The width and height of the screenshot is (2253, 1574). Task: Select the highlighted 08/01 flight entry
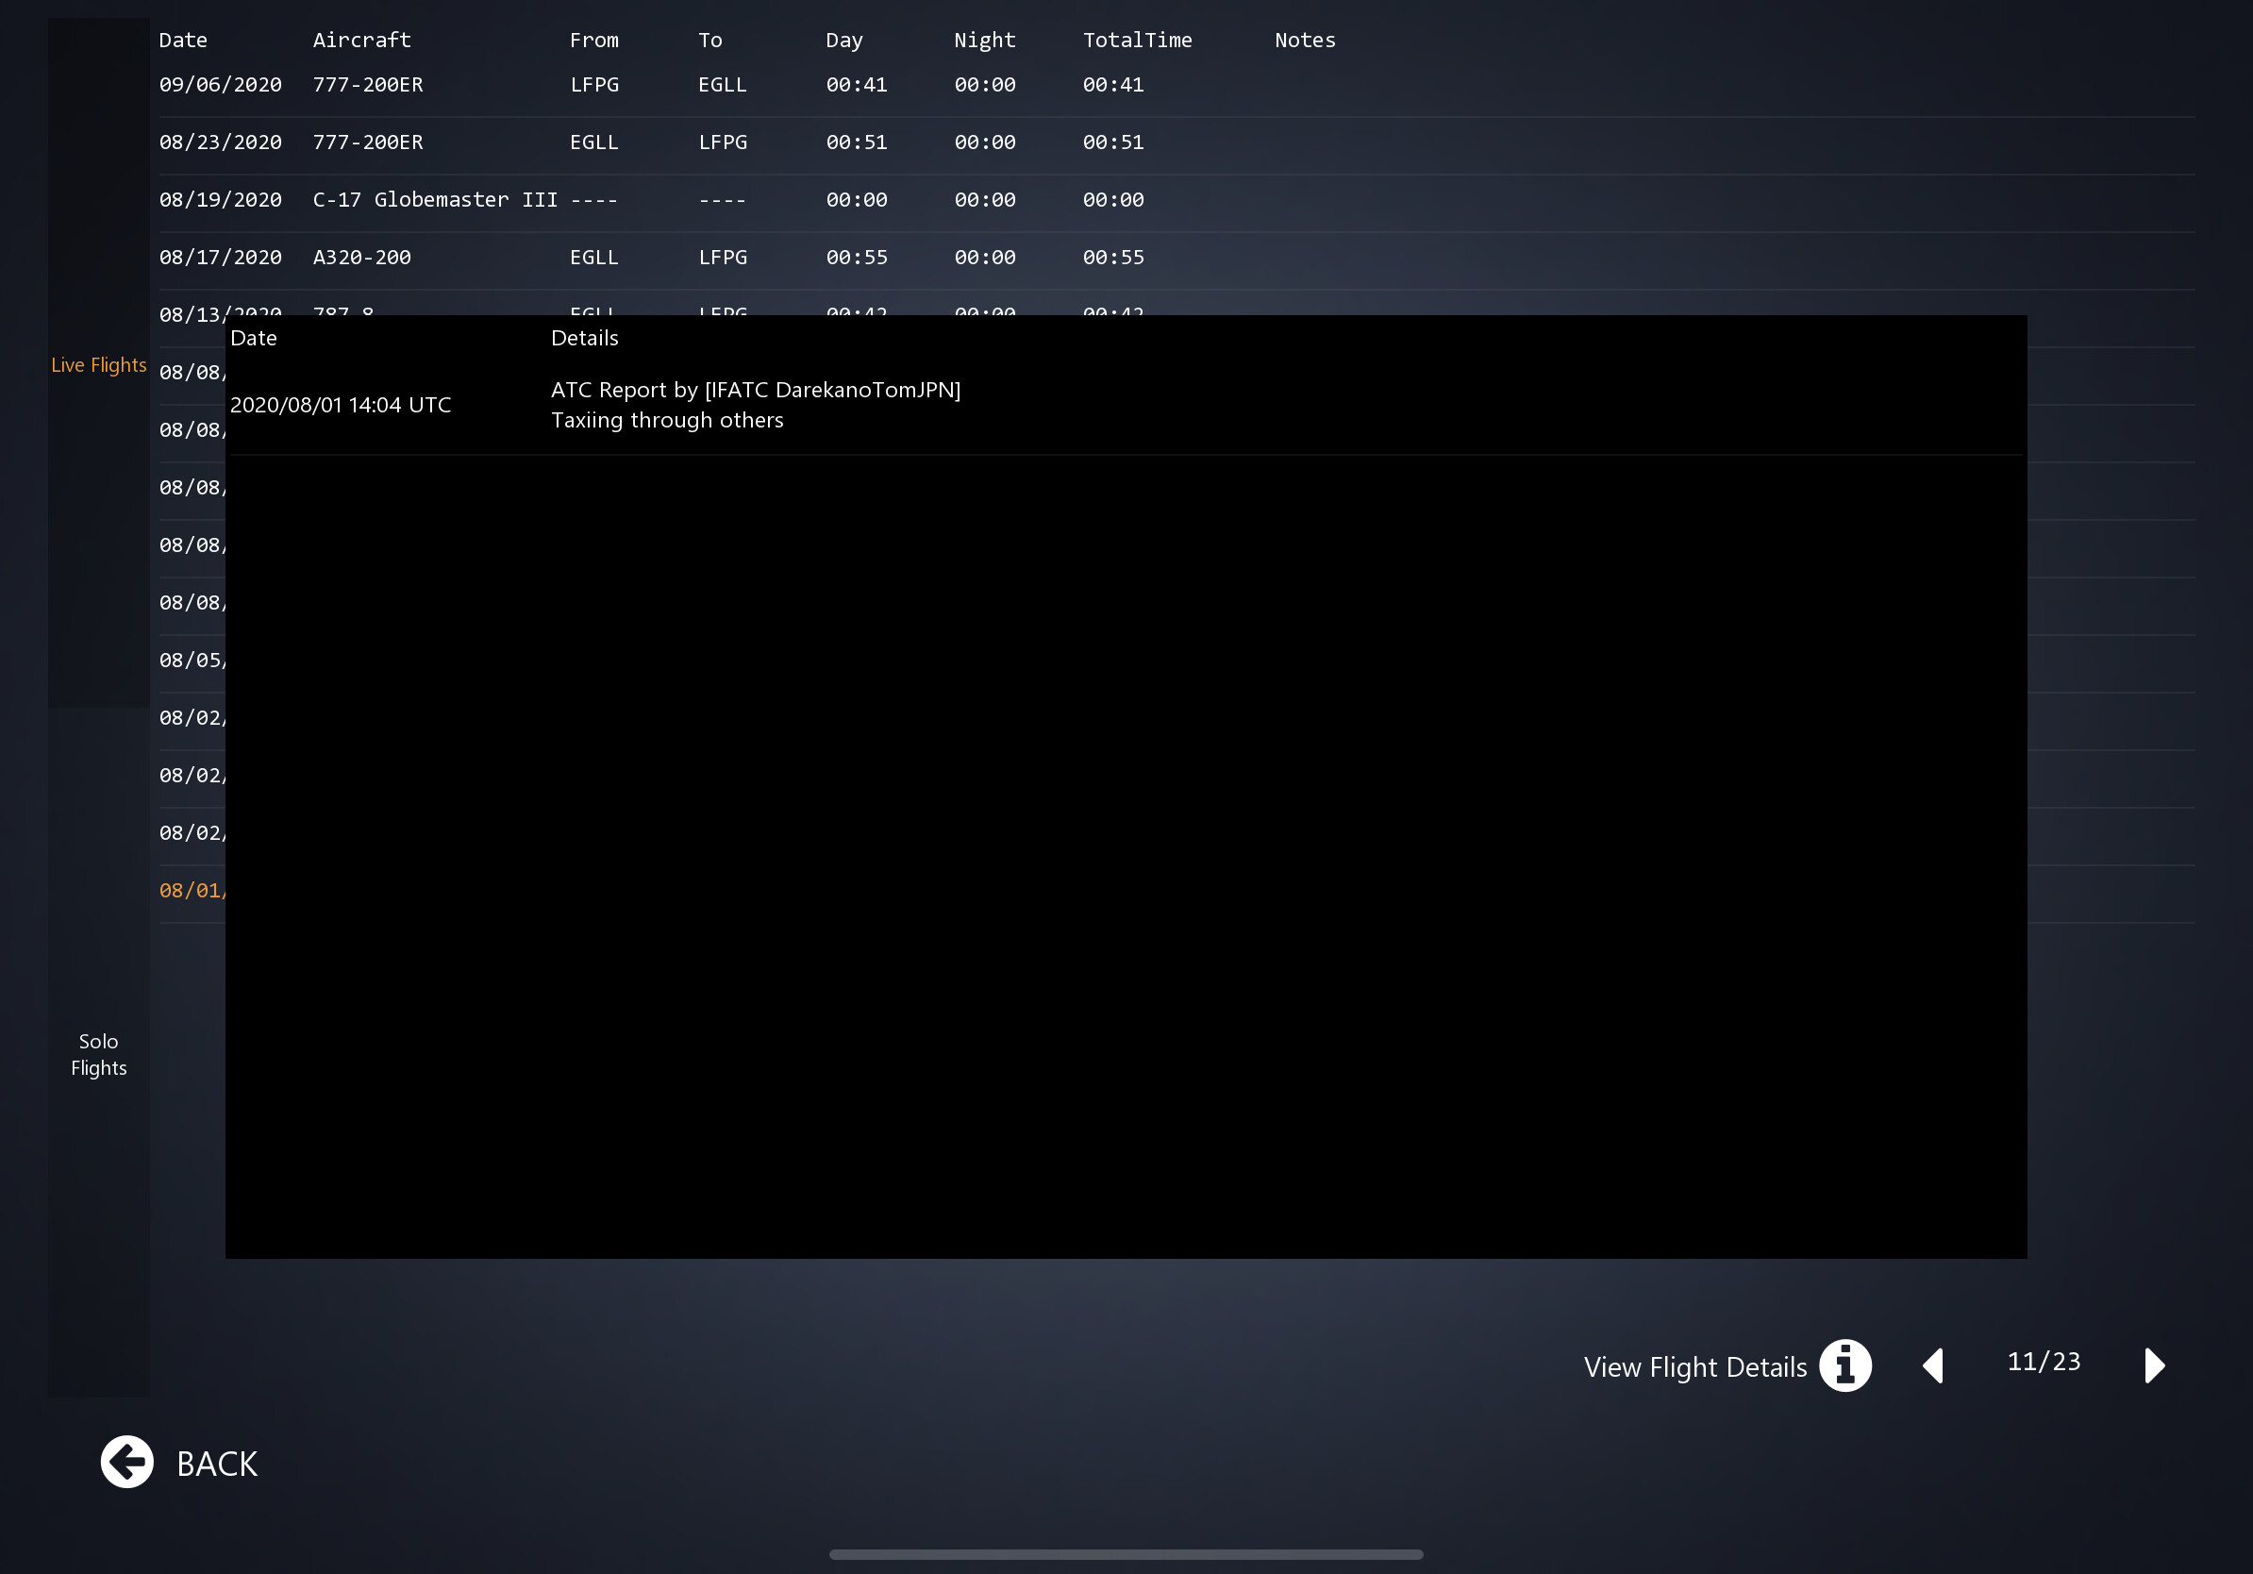pos(192,891)
